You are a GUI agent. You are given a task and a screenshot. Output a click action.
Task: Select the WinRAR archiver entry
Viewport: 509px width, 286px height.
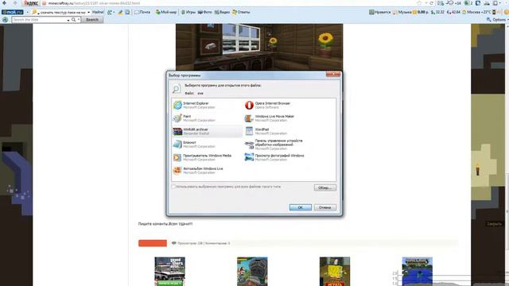pos(207,131)
